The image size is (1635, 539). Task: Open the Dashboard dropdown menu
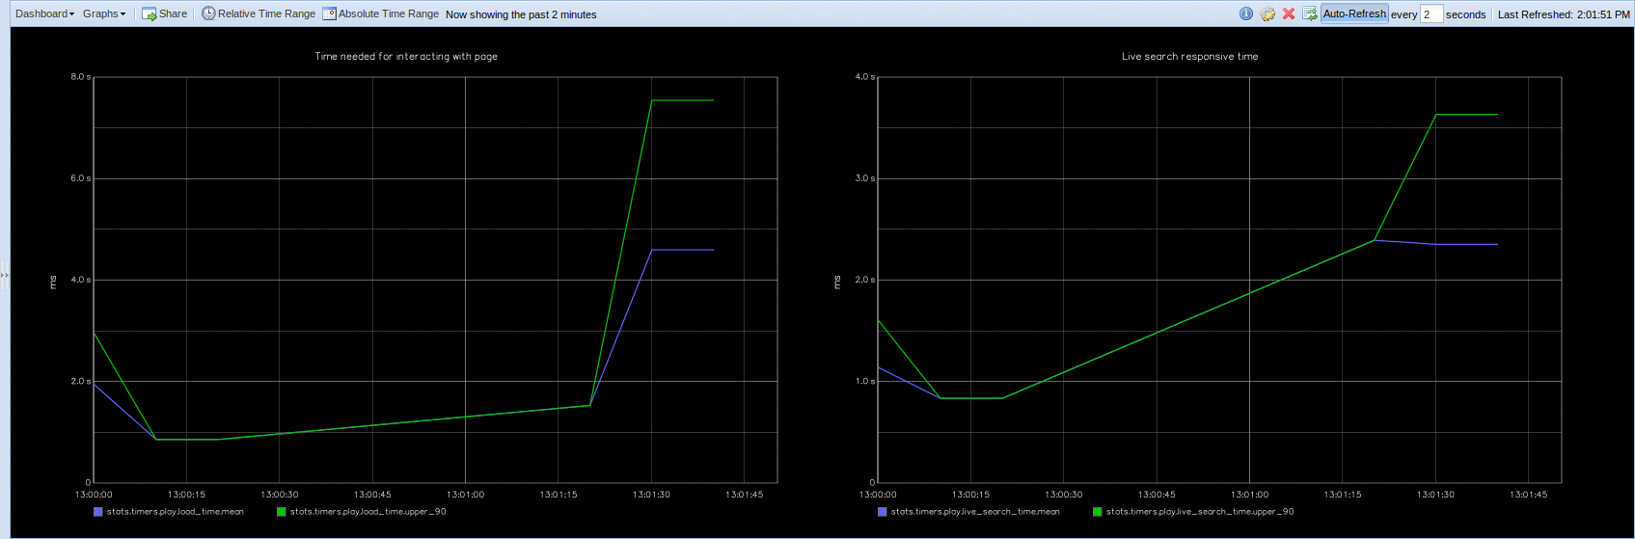point(44,13)
